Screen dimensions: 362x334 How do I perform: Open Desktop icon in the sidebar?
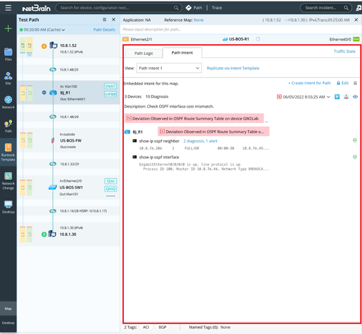pyautogui.click(x=8, y=207)
